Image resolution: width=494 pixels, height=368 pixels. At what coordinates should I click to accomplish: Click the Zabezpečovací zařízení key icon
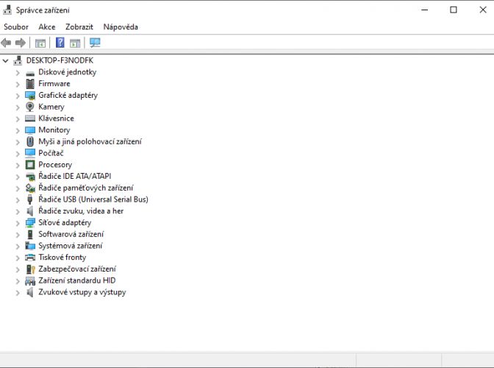30,269
